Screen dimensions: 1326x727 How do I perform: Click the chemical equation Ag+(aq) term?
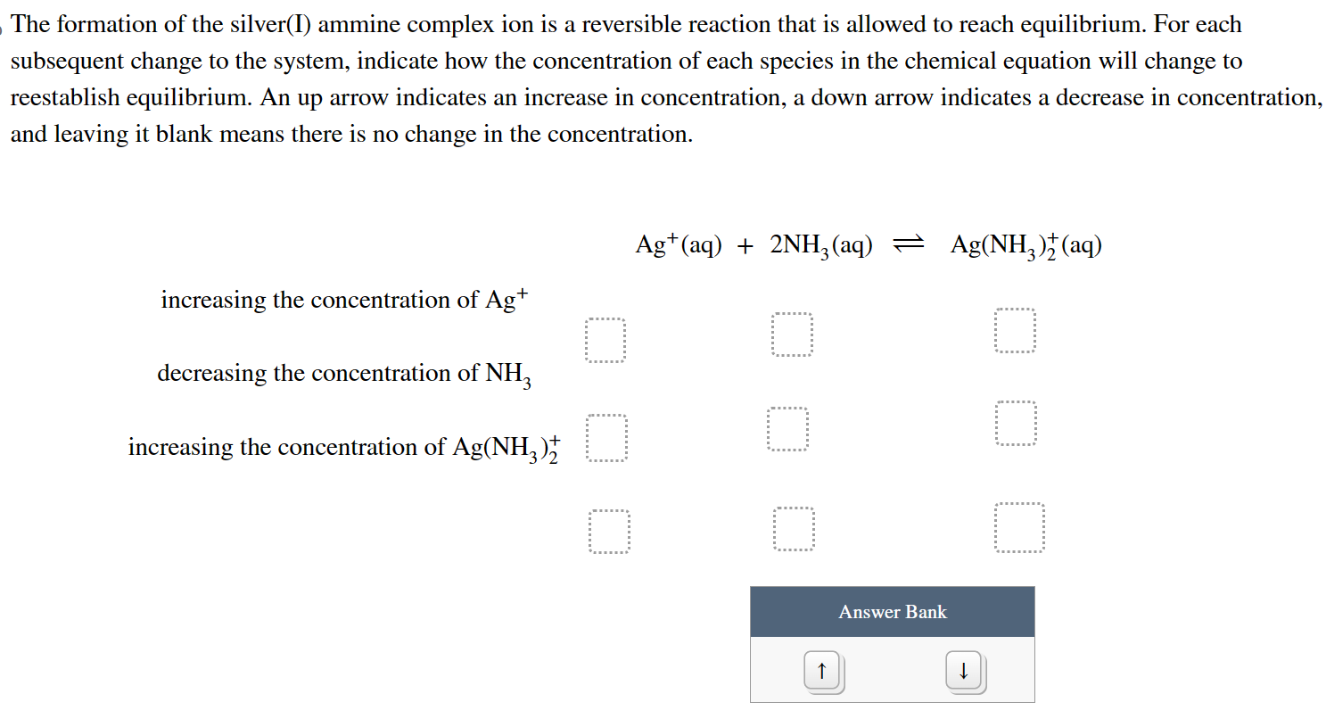679,244
